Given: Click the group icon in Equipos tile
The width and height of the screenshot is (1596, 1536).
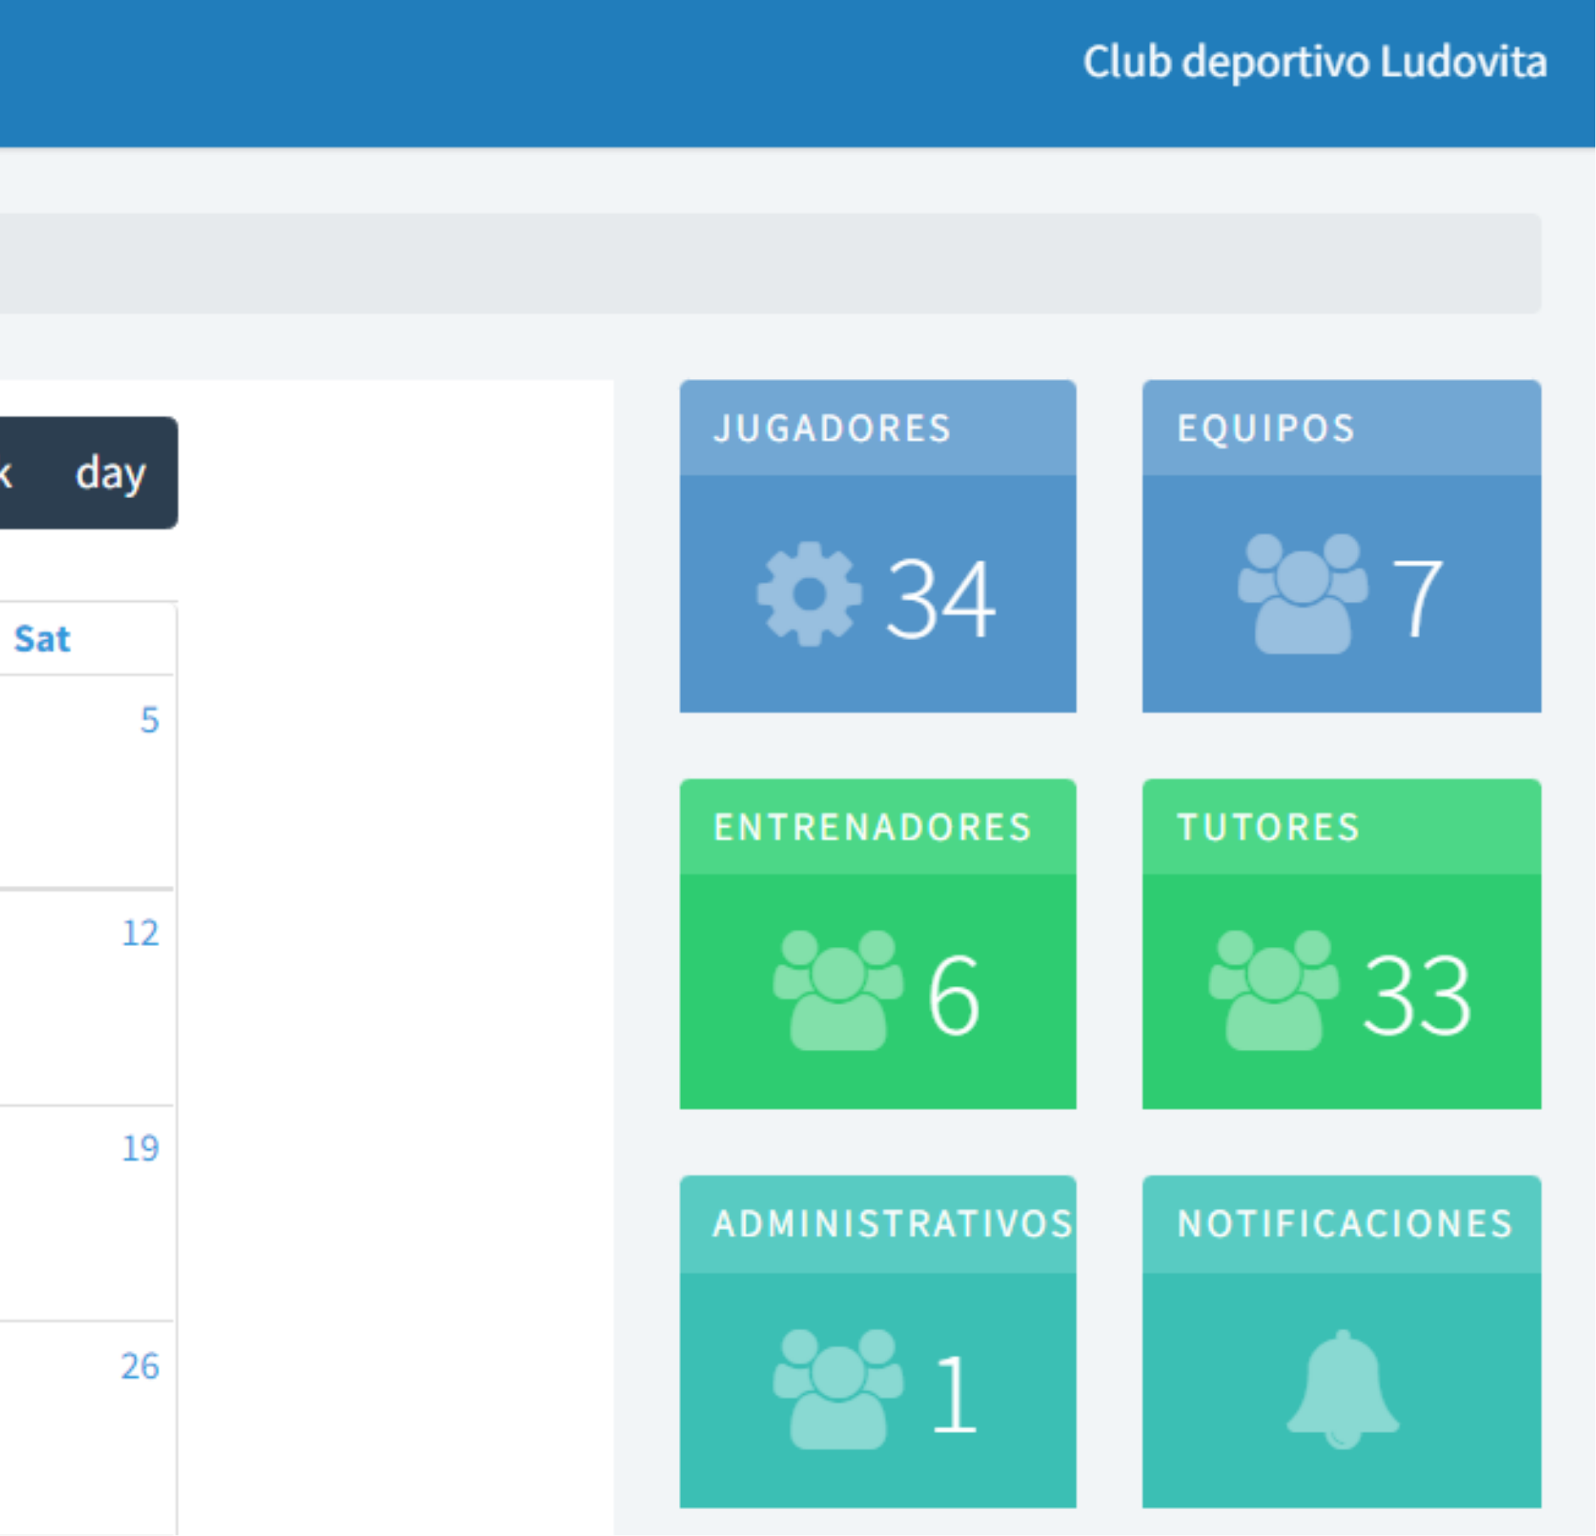Looking at the screenshot, I should click(x=1302, y=594).
